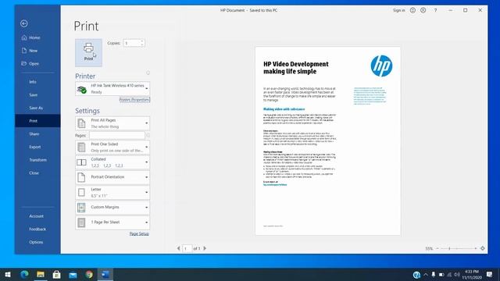Open Google Chrome from the taskbar
Viewport: 500px width, 281px height.
(x=89, y=274)
